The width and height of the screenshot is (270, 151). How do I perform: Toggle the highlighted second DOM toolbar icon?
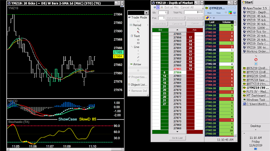pyautogui.click(x=158, y=8)
